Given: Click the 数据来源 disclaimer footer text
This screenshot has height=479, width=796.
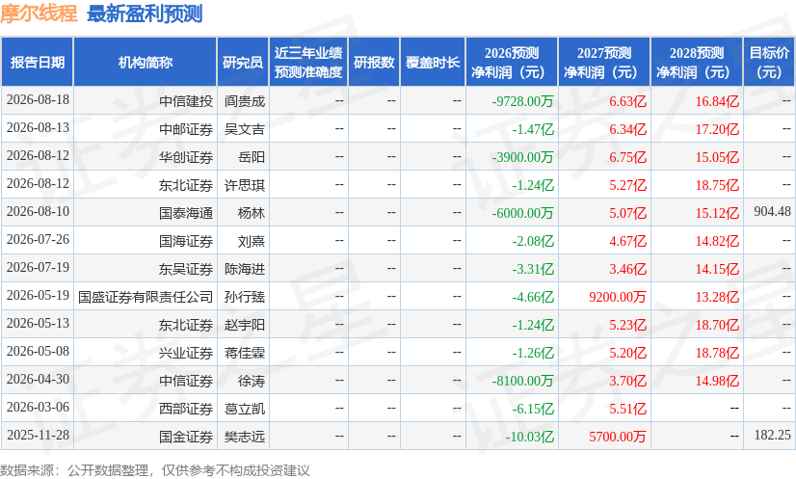Looking at the screenshot, I should click(155, 470).
